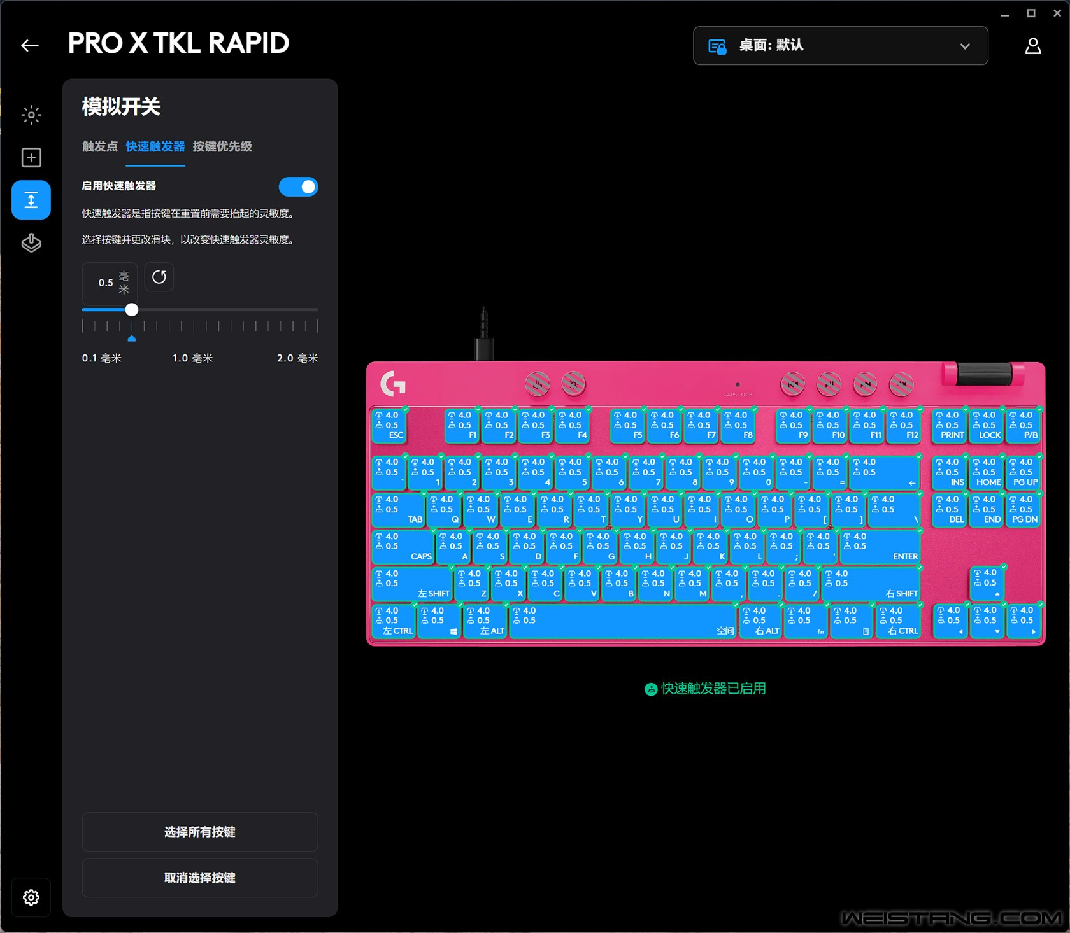Viewport: 1070px width, 933px height.
Task: Select the PRINT key on the keyboard
Action: pyautogui.click(x=949, y=426)
